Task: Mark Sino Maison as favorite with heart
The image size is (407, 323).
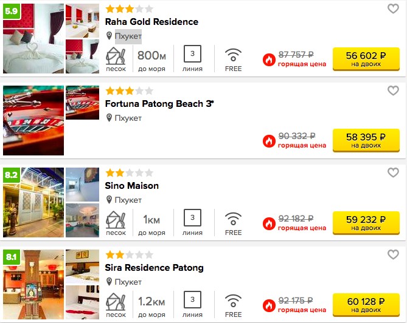Action: 393,172
